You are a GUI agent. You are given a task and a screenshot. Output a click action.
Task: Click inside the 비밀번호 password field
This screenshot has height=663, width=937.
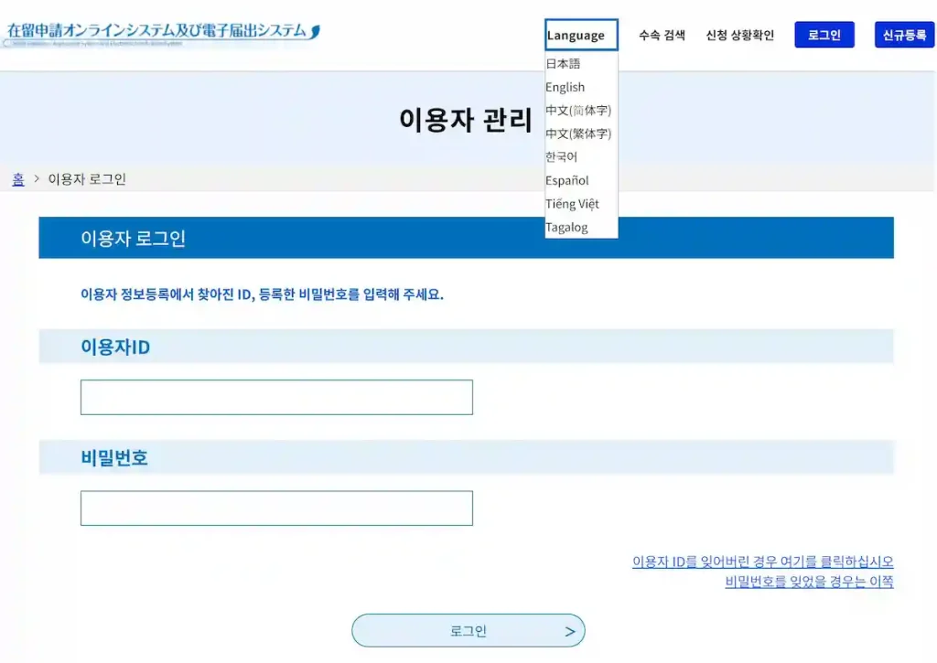click(276, 508)
